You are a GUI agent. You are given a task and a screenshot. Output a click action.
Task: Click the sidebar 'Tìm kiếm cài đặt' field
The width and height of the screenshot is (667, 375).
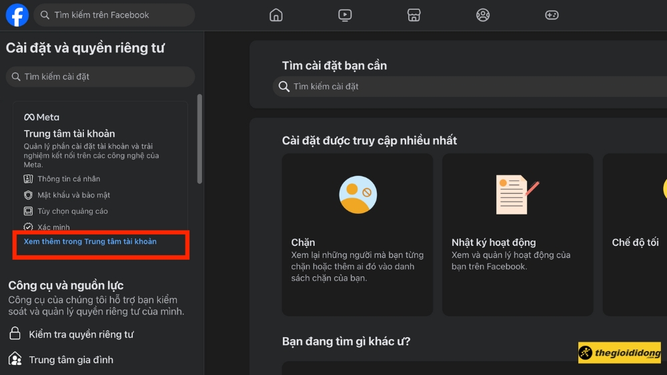coord(101,77)
